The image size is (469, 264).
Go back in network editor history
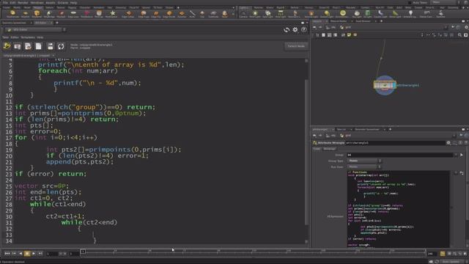point(314,27)
